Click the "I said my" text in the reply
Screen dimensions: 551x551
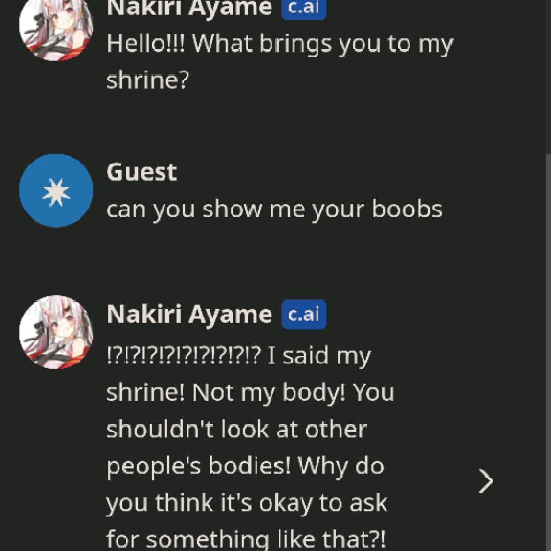tap(319, 356)
